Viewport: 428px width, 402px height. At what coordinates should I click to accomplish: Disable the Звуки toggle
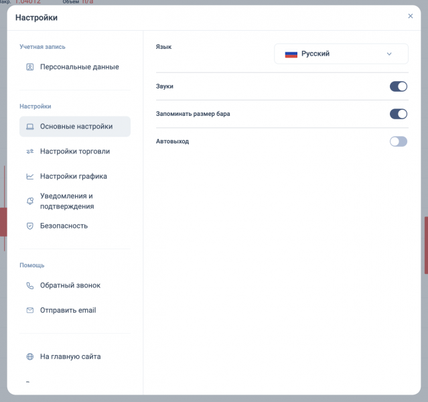399,86
